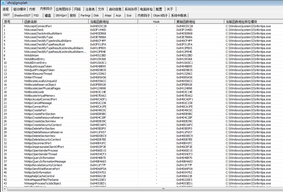The height and width of the screenshot is (192, 283).
Task: Select the 键盘 sub-tab
Action: pyautogui.click(x=48, y=15)
